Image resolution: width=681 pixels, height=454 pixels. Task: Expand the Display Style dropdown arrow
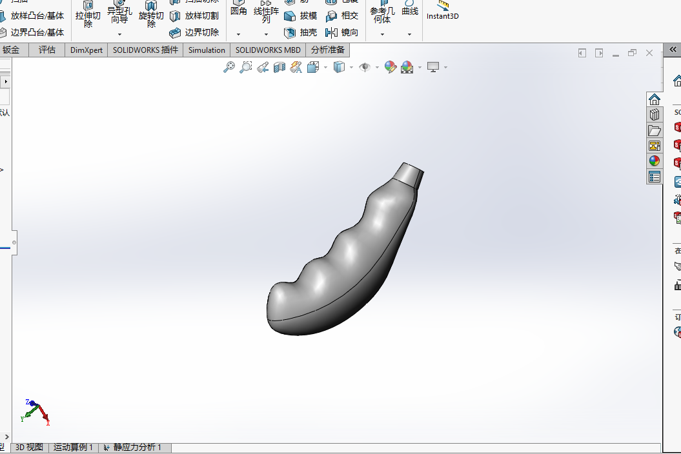[351, 67]
